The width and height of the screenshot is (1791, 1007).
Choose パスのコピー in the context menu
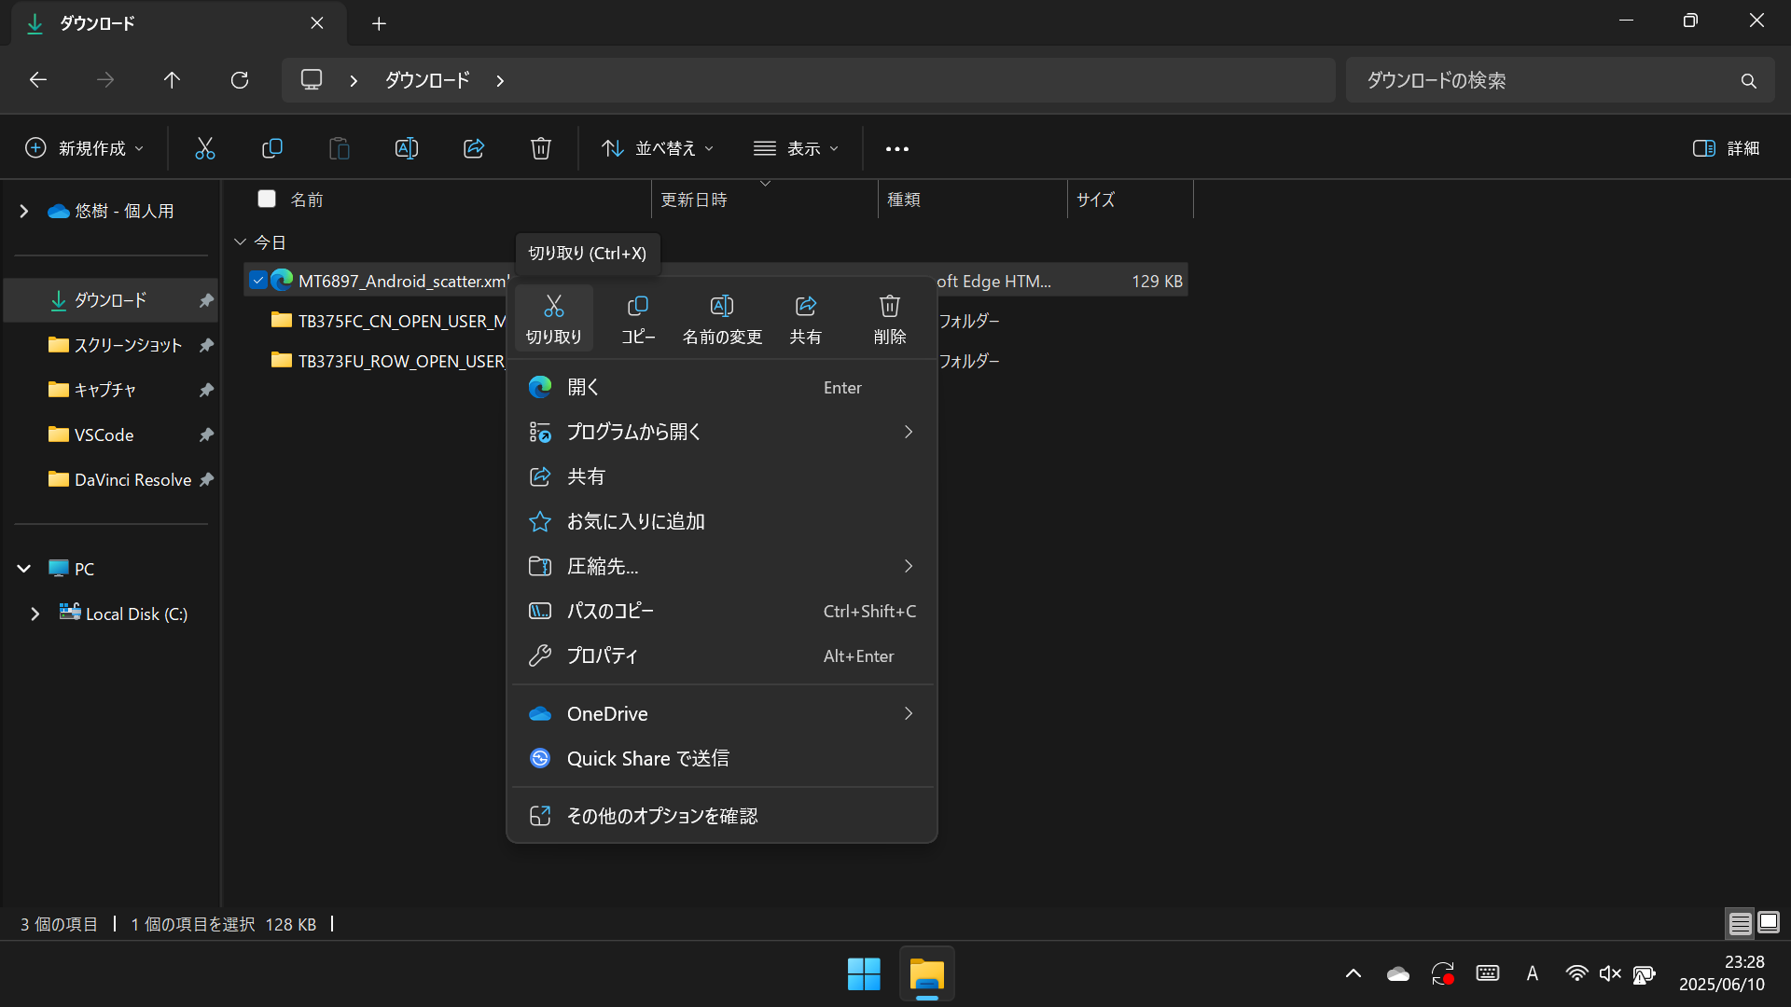(610, 611)
